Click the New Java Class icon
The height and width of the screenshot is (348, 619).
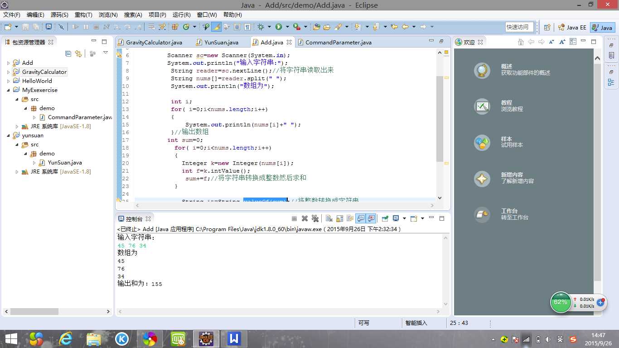(x=186, y=27)
